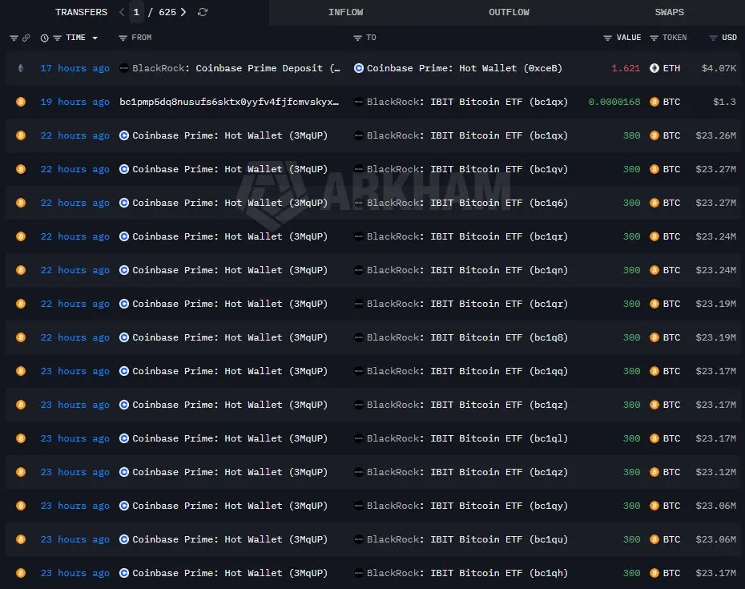Image resolution: width=745 pixels, height=589 pixels.
Task: Switch to the SWAPS tab
Action: point(670,12)
